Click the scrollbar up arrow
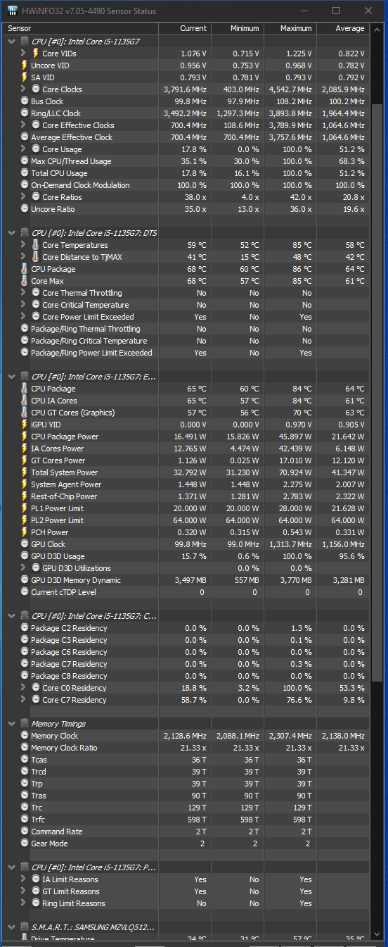Image resolution: width=388 pixels, height=947 pixels. point(376,28)
